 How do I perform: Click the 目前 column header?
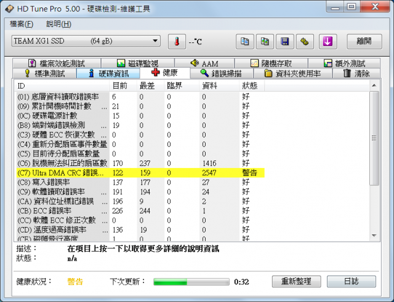tap(123, 86)
